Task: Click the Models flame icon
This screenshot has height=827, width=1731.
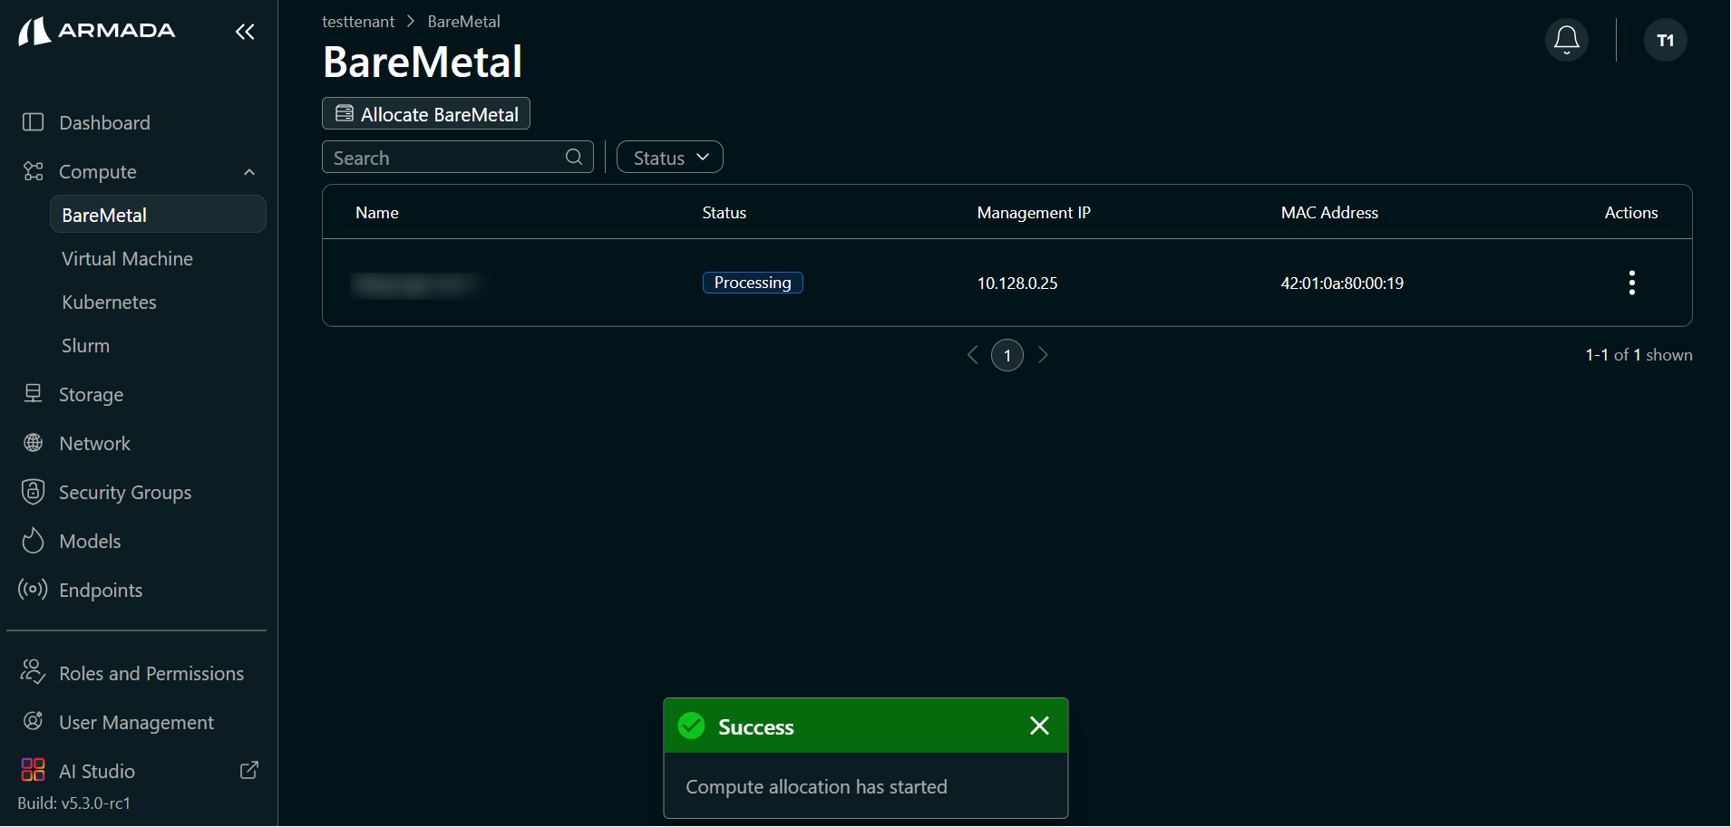Action: point(34,540)
